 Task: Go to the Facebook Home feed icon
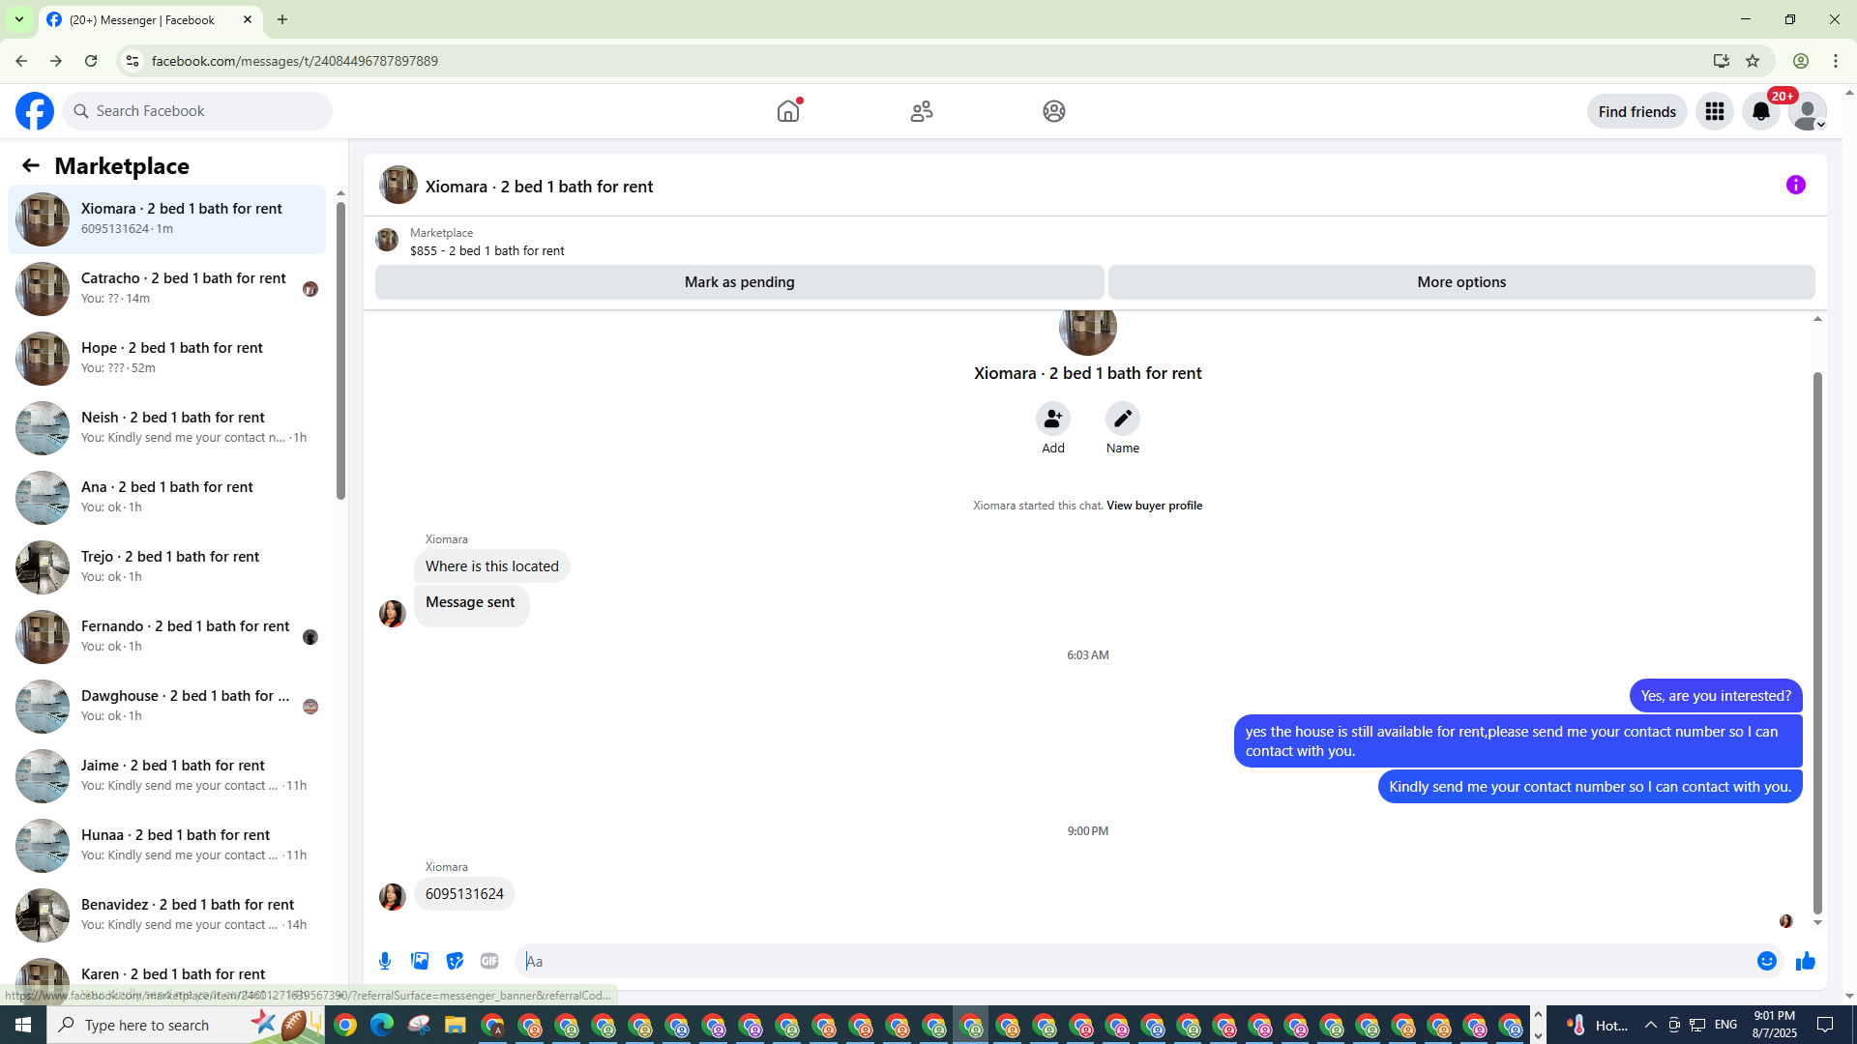[788, 111]
